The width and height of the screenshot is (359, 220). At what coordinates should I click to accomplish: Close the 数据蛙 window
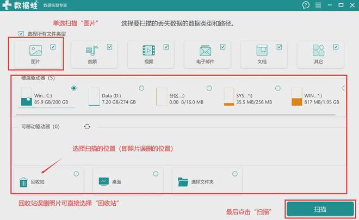pos(352,5)
